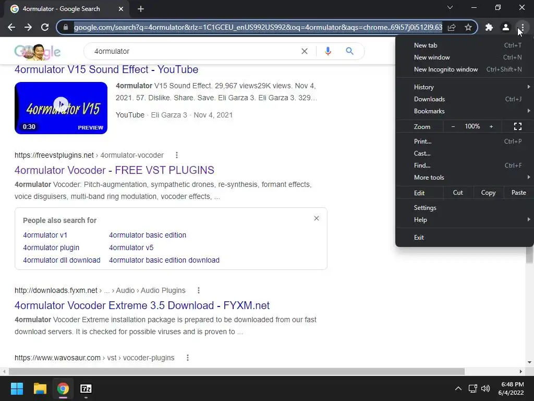The image size is (534, 401).
Task: Search for 4ormulator dll download
Action: 62,260
